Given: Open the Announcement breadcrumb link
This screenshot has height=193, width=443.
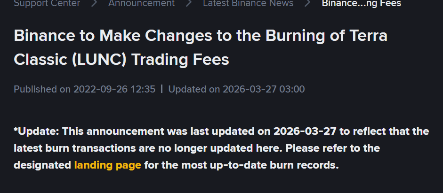Looking at the screenshot, I should (x=141, y=4).
